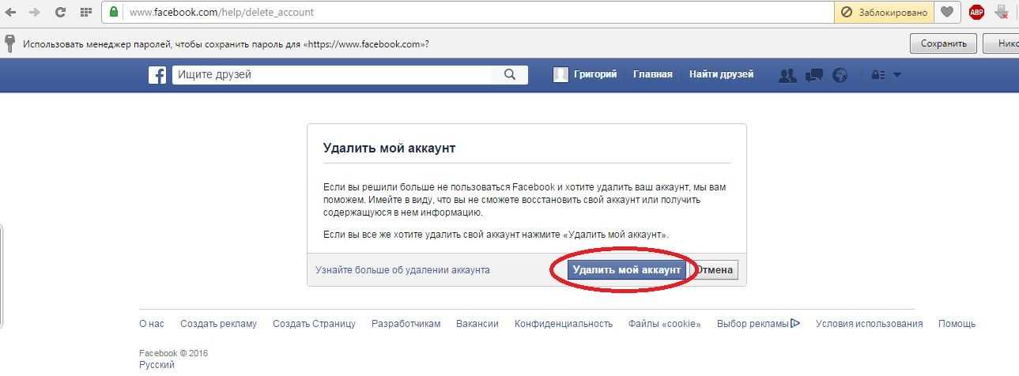Image resolution: width=1019 pixels, height=376 pixels.
Task: Open the privacy shortcuts lock icon
Action: click(x=877, y=75)
